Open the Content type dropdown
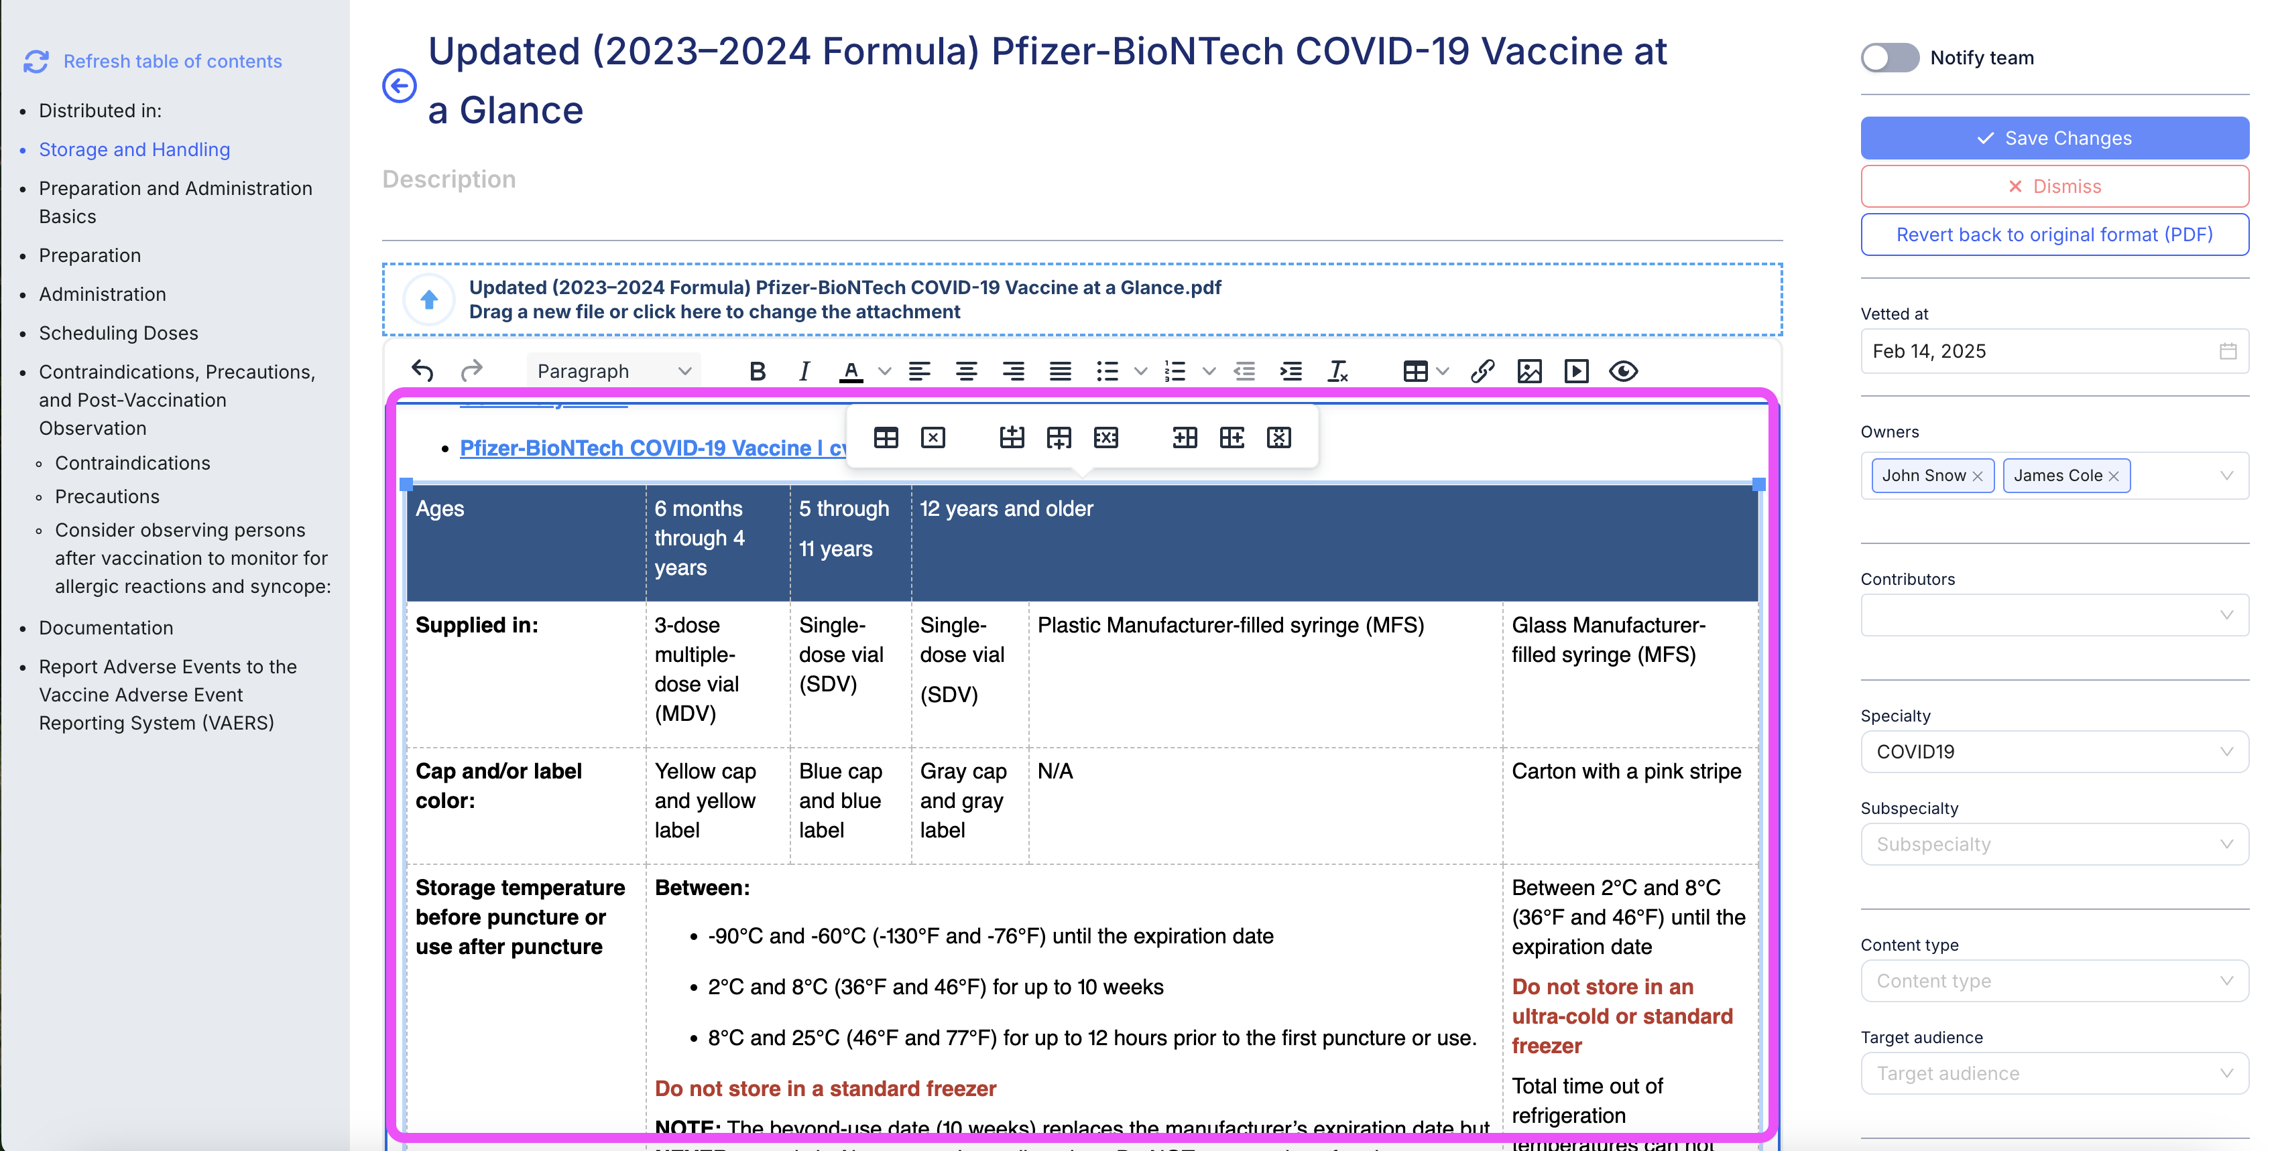Image resolution: width=2278 pixels, height=1151 pixels. point(2054,981)
